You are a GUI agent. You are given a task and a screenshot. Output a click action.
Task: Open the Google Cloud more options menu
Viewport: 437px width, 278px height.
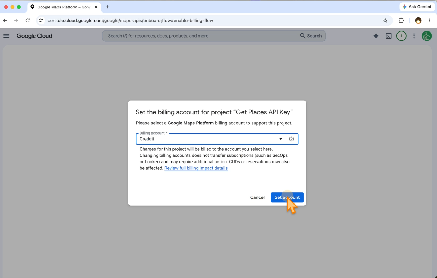tap(414, 36)
